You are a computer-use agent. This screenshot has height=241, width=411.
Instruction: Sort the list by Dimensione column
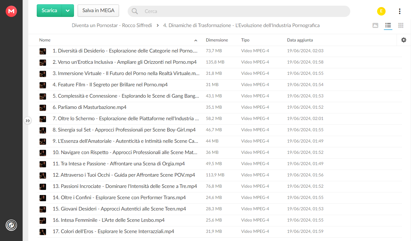(217, 40)
